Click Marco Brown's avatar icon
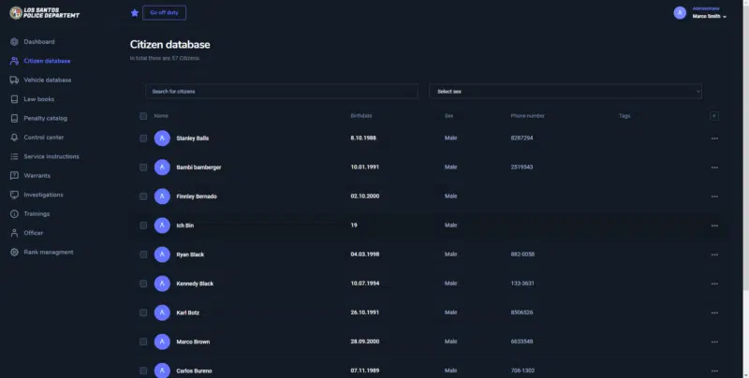749x378 pixels. pos(162,342)
